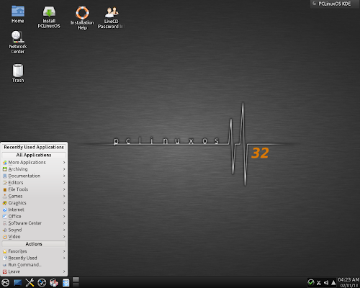Image resolution: width=360 pixels, height=288 pixels.
Task: Open the volume speaker tray icon
Action: (x=326, y=283)
